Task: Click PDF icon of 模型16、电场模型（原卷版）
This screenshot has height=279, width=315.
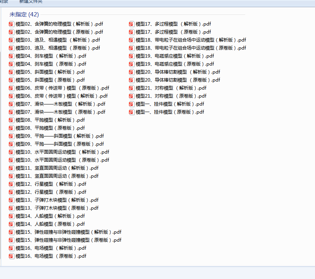Action: click(11, 256)
